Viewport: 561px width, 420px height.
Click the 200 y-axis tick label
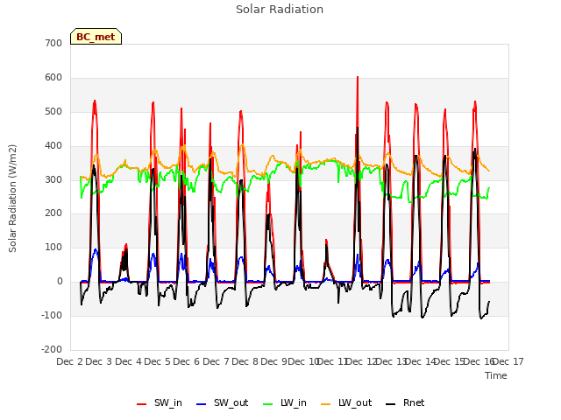(x=53, y=213)
